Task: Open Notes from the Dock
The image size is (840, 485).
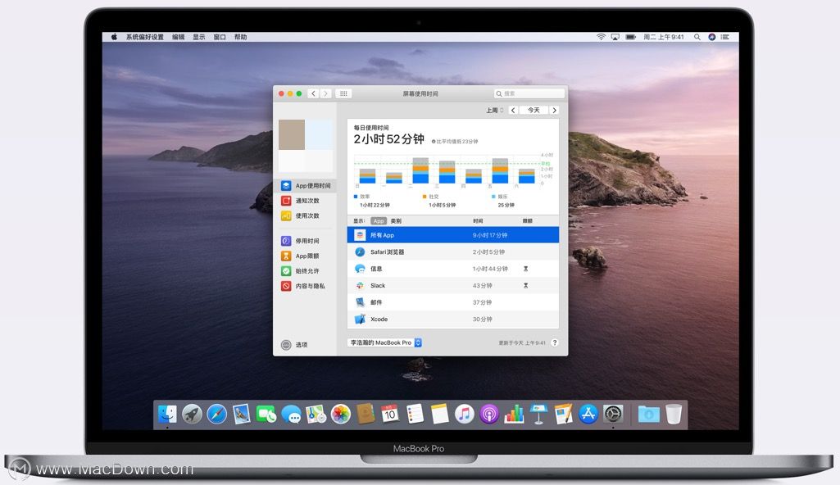Action: 439,414
